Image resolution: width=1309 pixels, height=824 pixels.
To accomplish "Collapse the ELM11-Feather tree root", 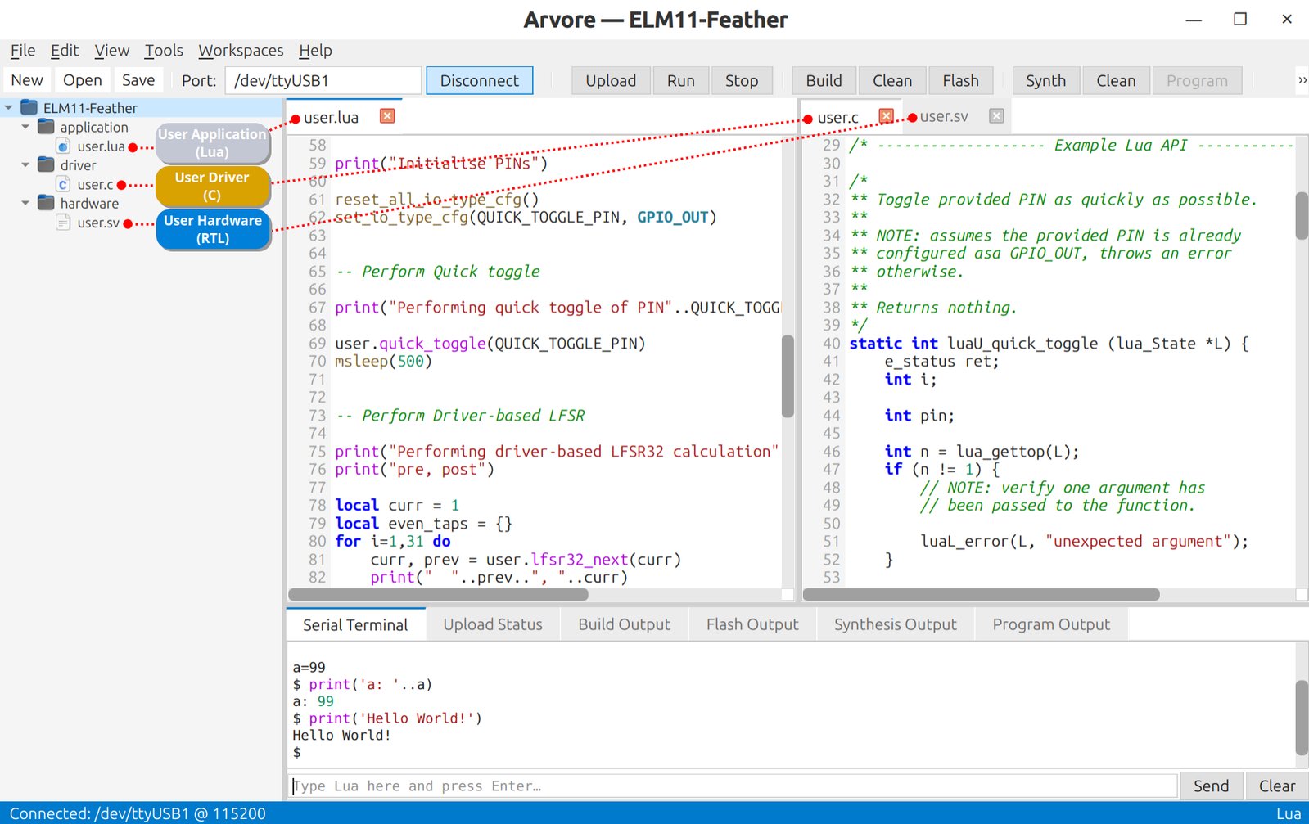I will tap(9, 107).
